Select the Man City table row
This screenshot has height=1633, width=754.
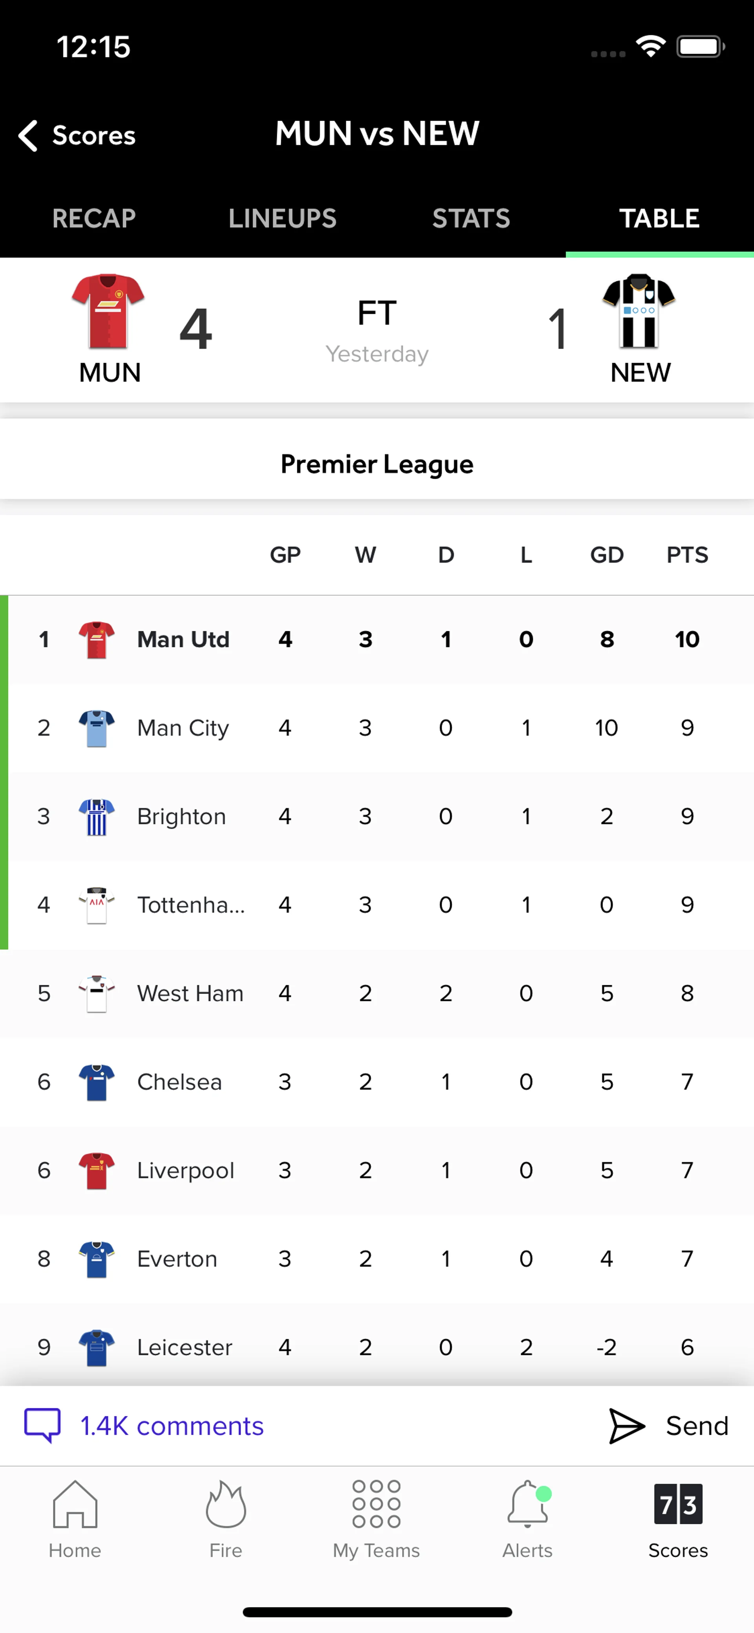point(377,728)
